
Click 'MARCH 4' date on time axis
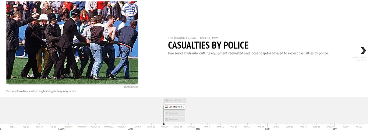(68, 127)
